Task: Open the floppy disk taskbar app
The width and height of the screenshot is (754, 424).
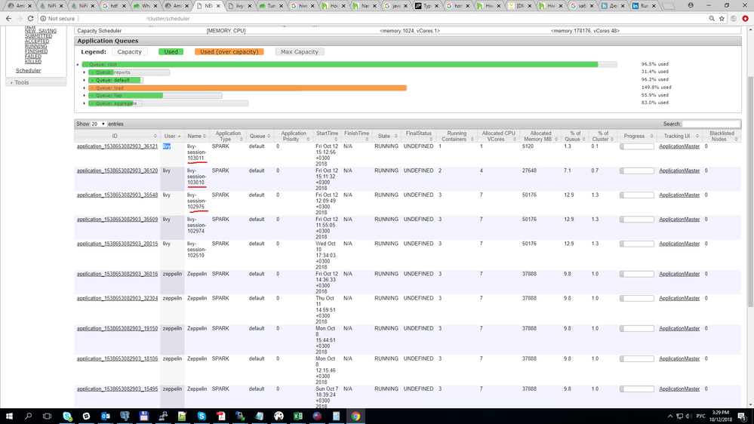Action: coord(143,416)
